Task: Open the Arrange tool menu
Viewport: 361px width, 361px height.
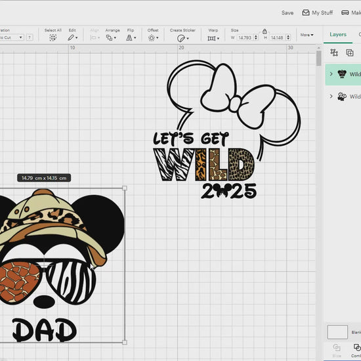Action: [111, 38]
